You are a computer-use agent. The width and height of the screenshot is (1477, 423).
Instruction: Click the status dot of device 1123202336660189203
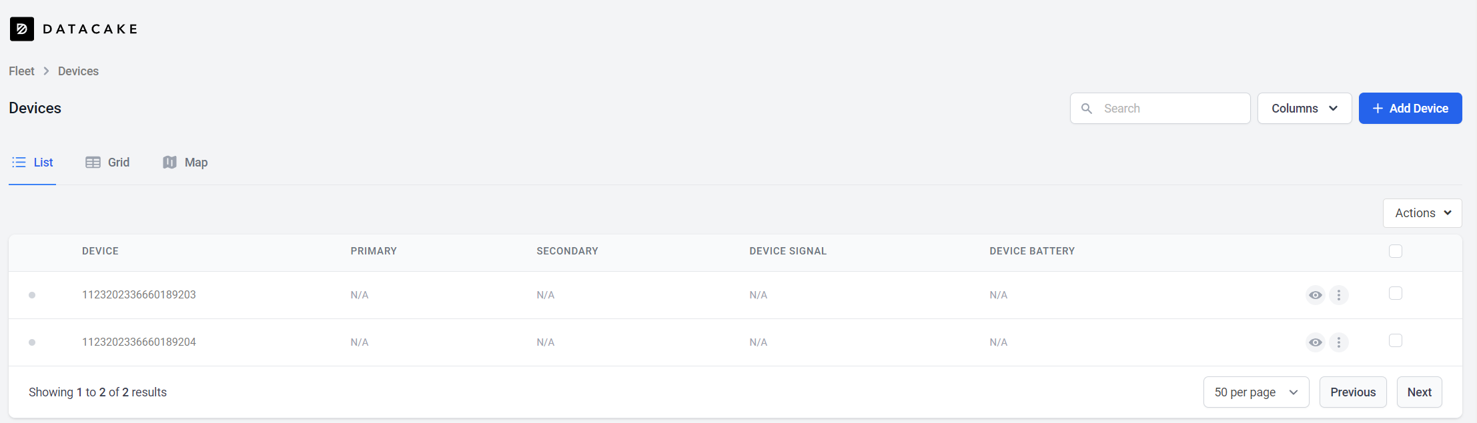(32, 295)
